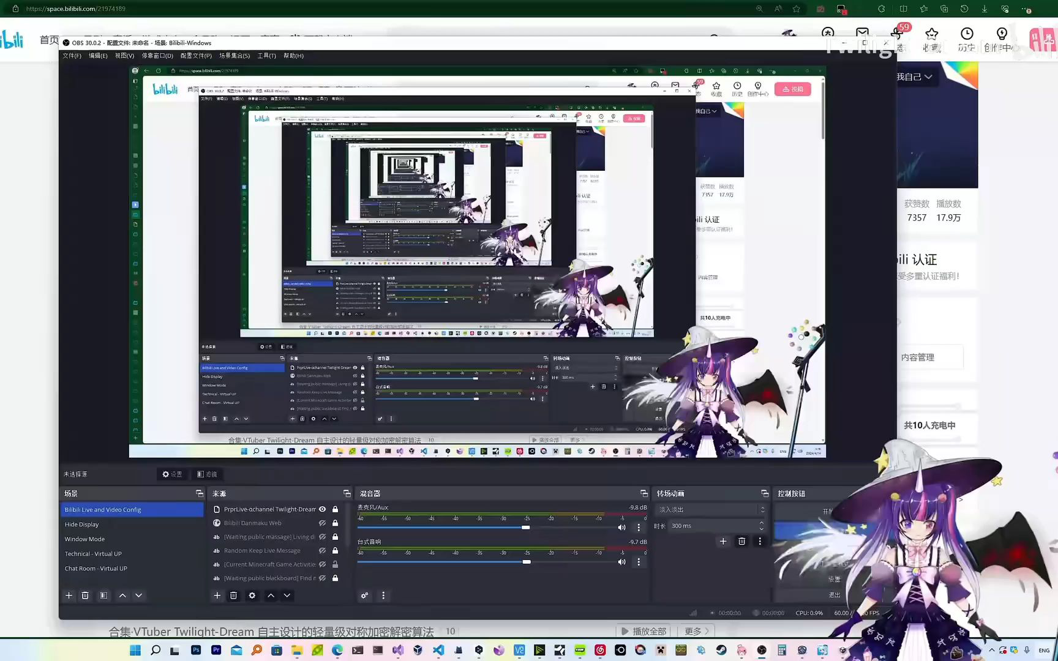Select the Hide Display scene

point(81,525)
